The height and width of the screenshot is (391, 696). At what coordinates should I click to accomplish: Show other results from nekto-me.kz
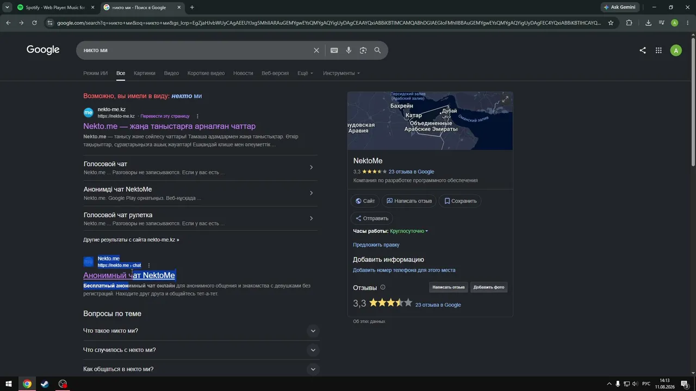(131, 239)
